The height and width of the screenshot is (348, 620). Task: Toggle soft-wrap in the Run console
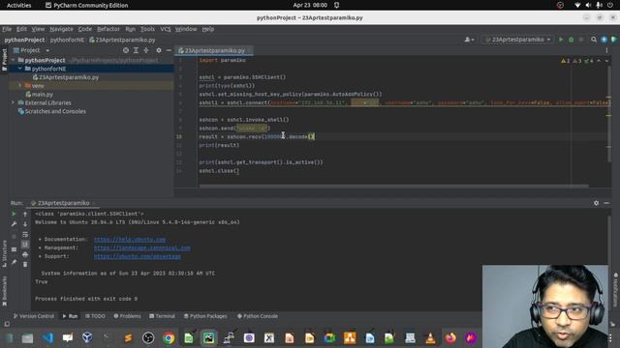coord(25,234)
